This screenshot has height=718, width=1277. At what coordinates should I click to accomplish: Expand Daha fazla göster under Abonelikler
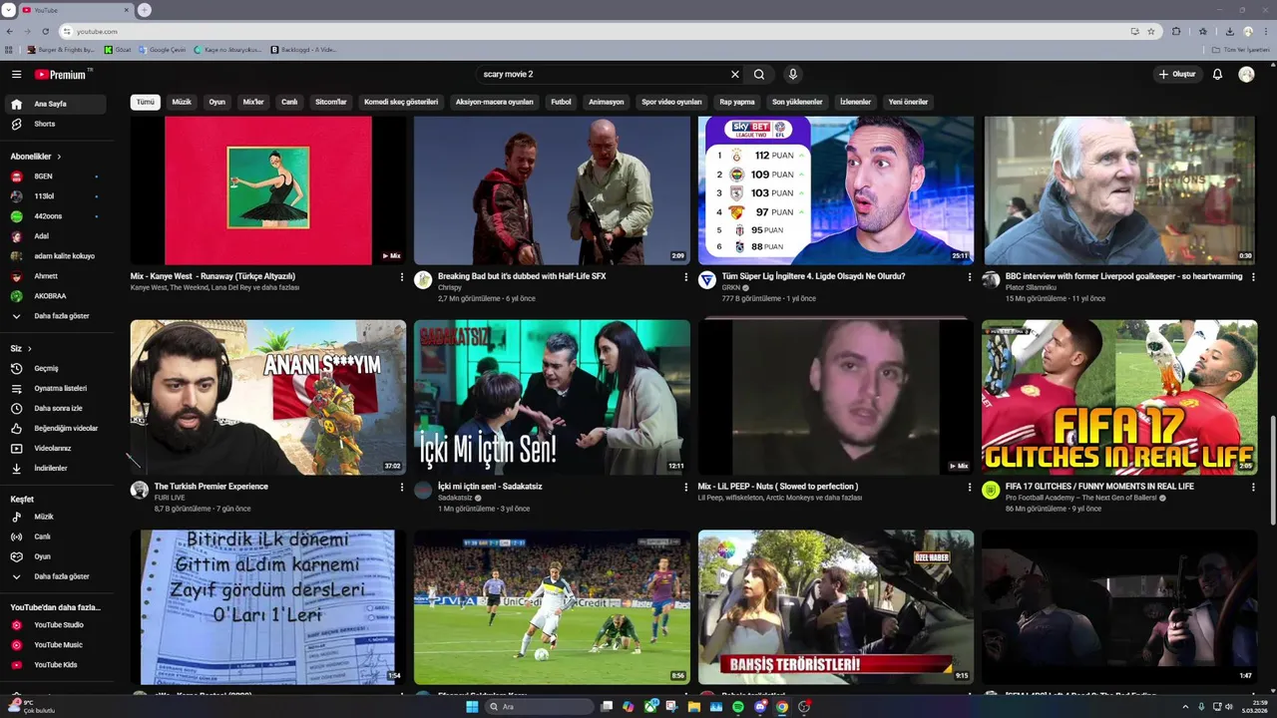point(55,316)
